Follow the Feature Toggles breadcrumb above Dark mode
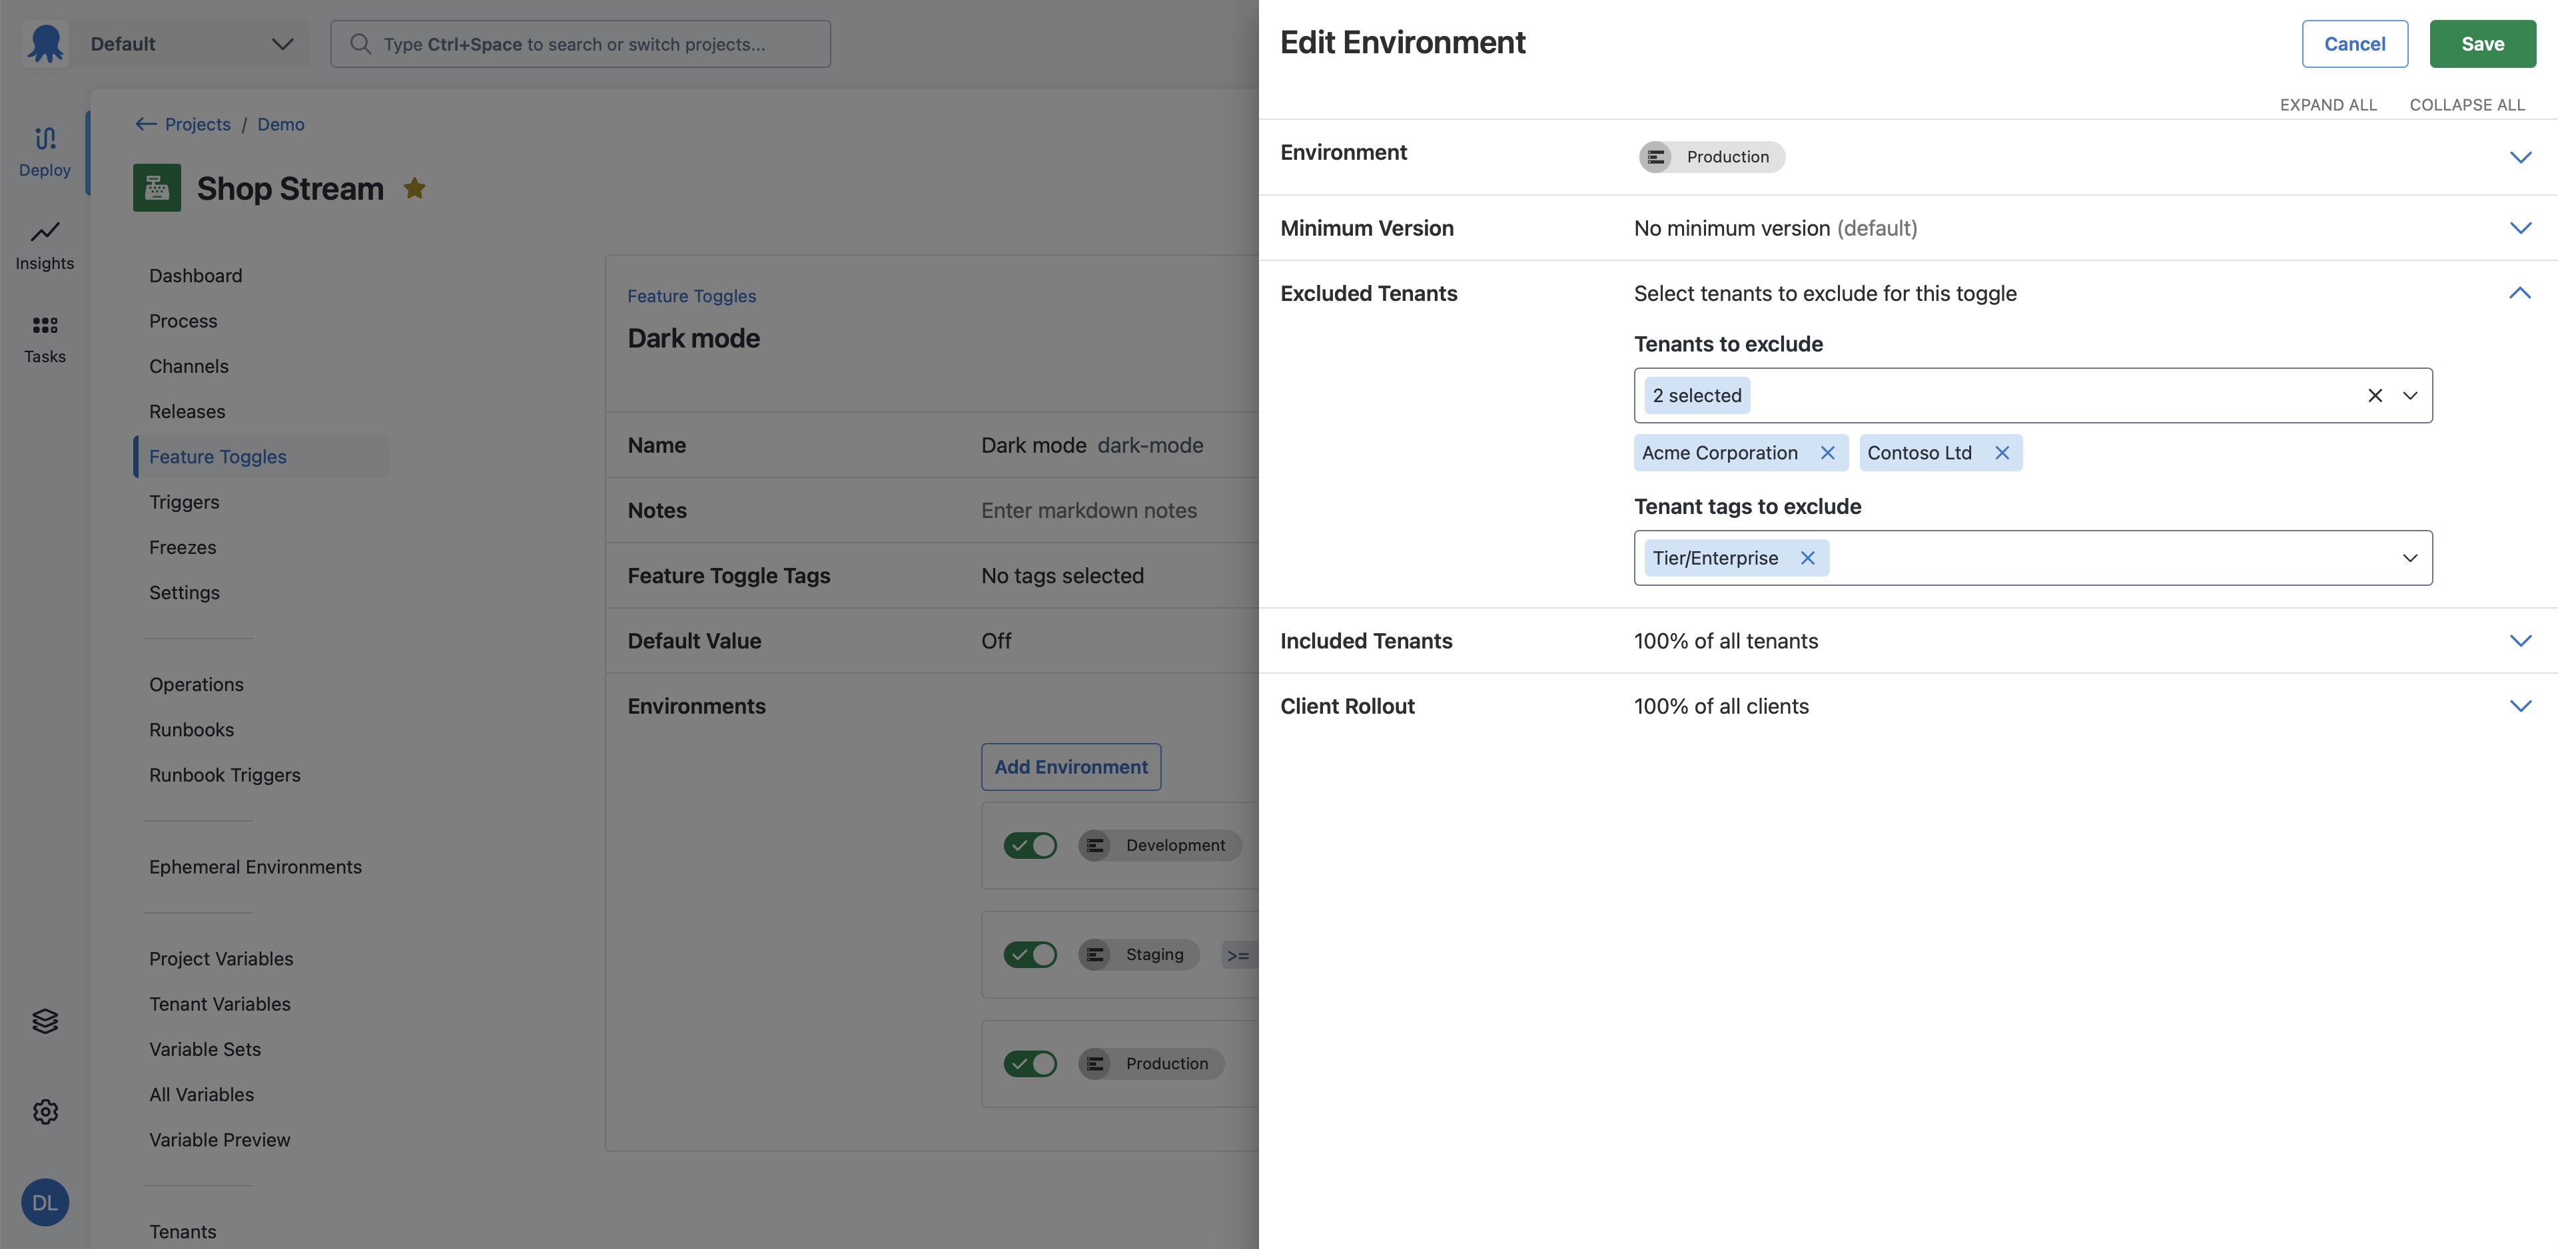This screenshot has width=2558, height=1249. (x=691, y=296)
